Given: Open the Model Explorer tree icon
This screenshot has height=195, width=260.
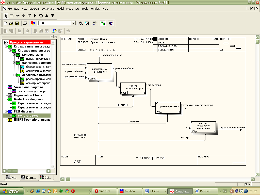Looking at the screenshot, I should point(103,23).
